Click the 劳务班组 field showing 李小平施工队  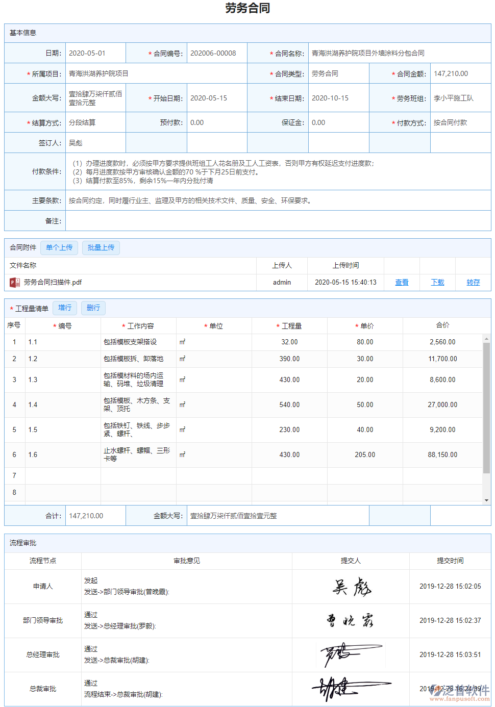pyautogui.click(x=460, y=97)
